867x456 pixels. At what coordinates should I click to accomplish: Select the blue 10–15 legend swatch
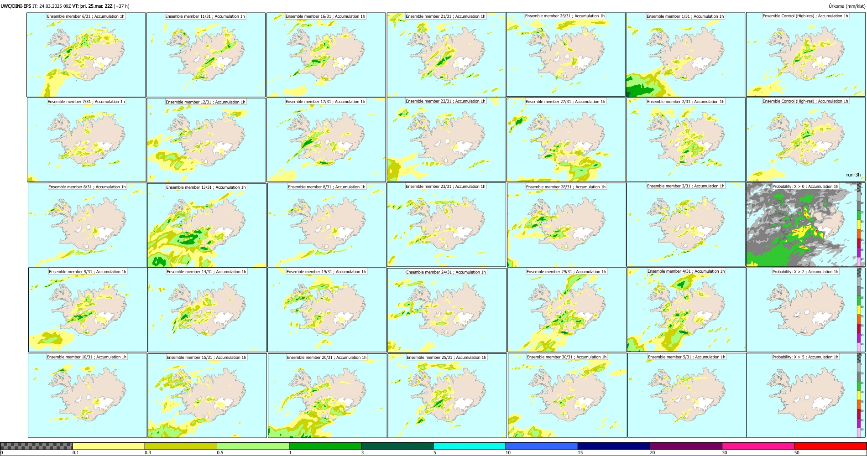(542, 446)
